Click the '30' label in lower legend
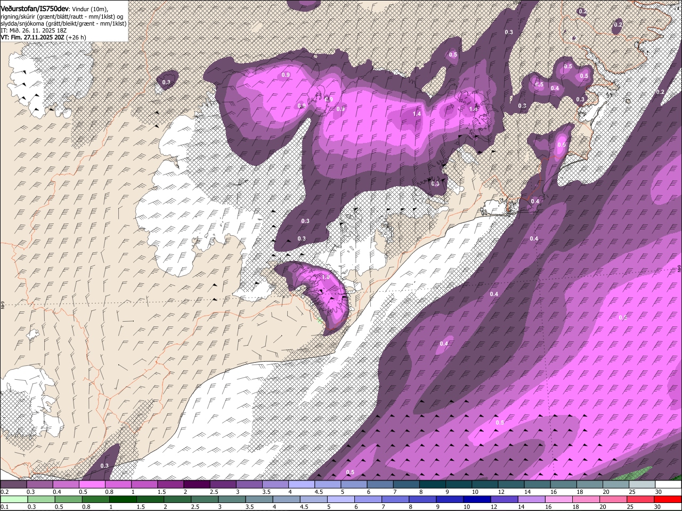The image size is (682, 511). click(x=656, y=507)
